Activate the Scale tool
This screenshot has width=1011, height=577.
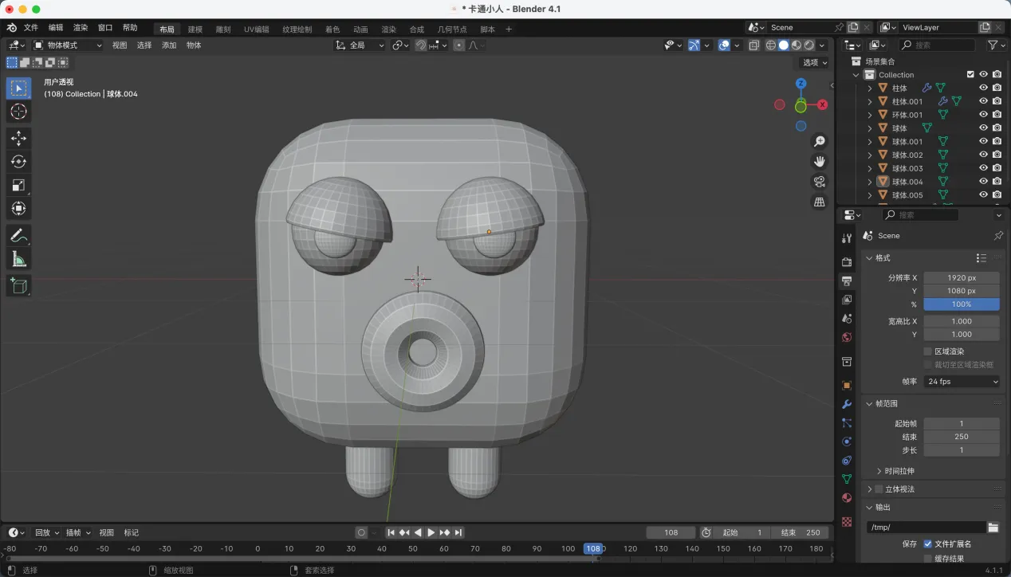pos(18,185)
